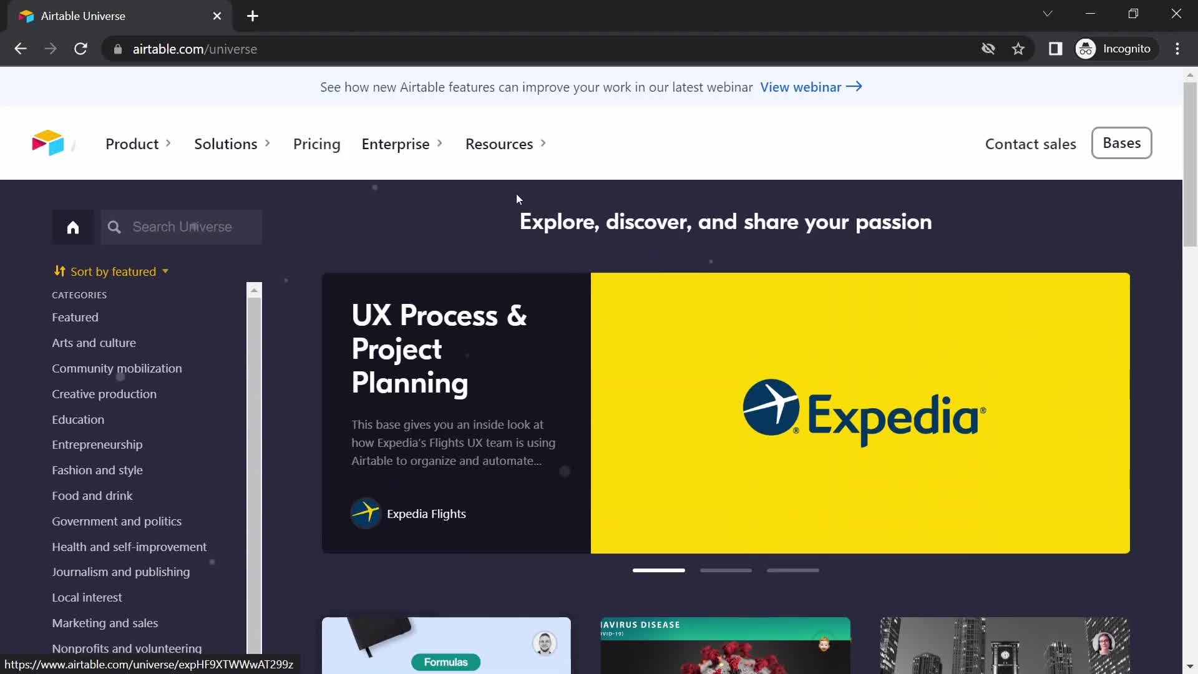Click the search Universe input field
Image resolution: width=1198 pixels, height=674 pixels.
(x=181, y=227)
